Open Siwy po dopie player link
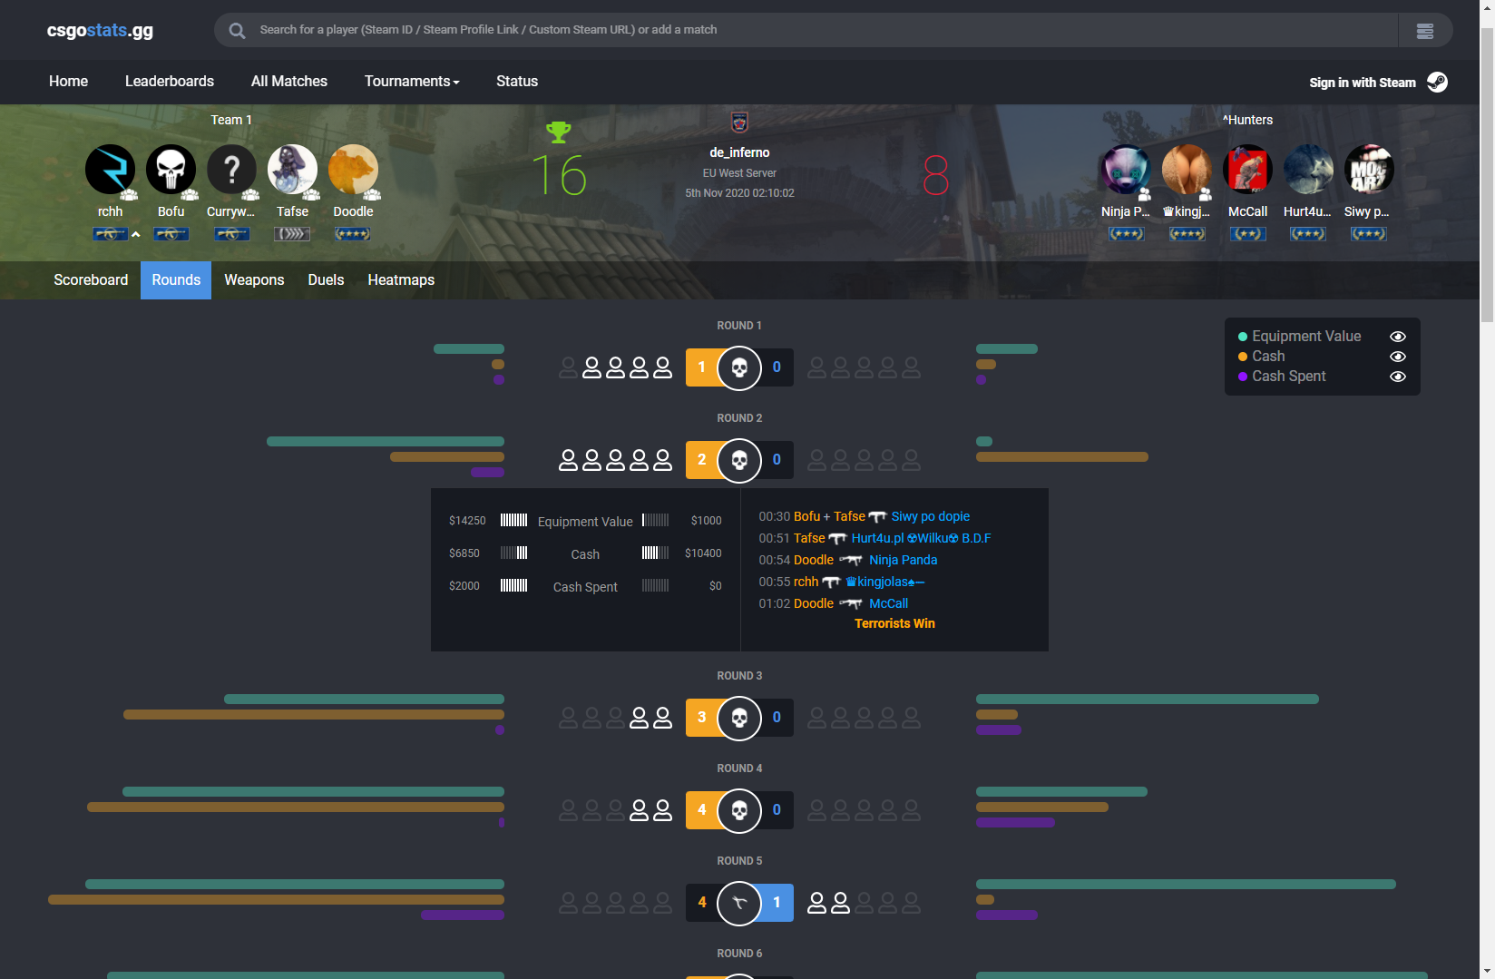 pos(931,516)
